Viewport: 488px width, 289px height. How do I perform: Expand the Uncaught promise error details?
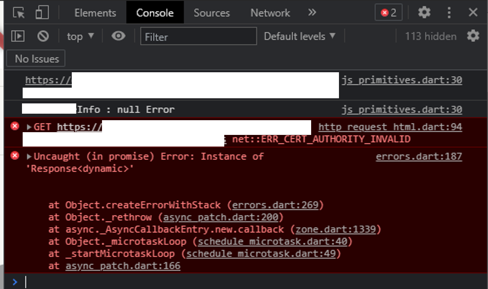[x=29, y=156]
